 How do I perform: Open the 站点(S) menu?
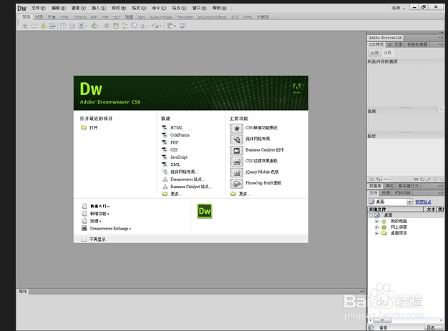coord(179,8)
